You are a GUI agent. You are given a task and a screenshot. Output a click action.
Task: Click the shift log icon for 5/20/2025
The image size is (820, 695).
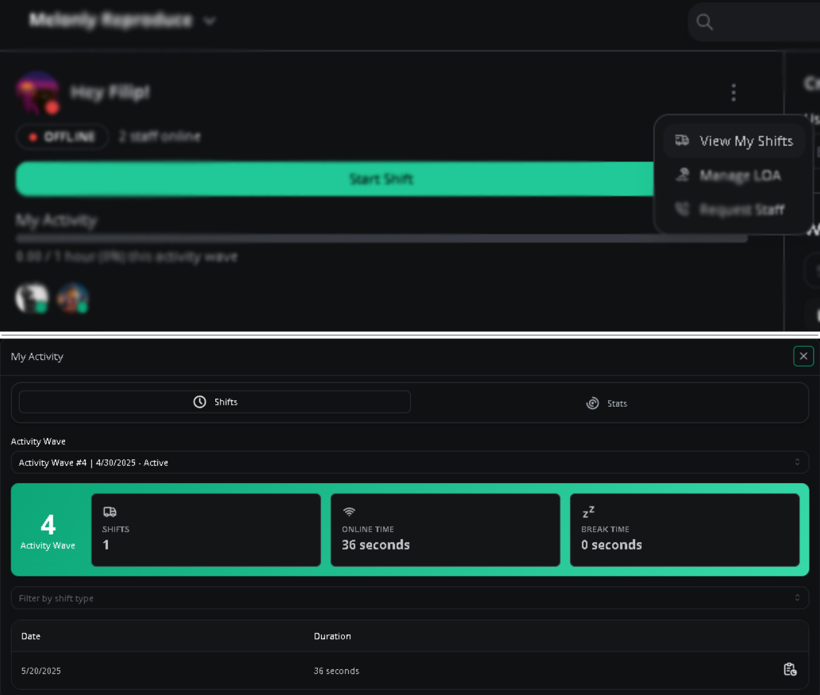(x=790, y=669)
